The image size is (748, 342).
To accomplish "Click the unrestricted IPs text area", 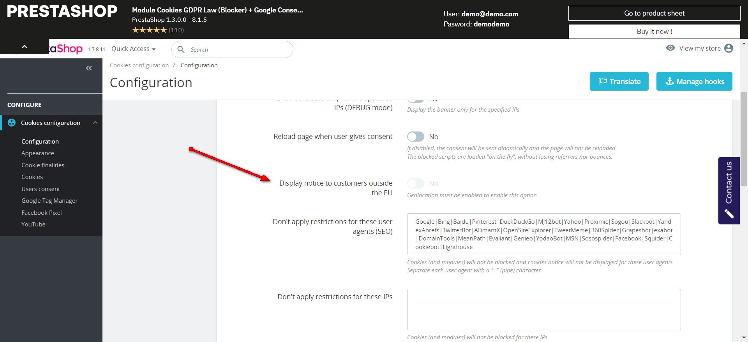I will click(x=544, y=309).
